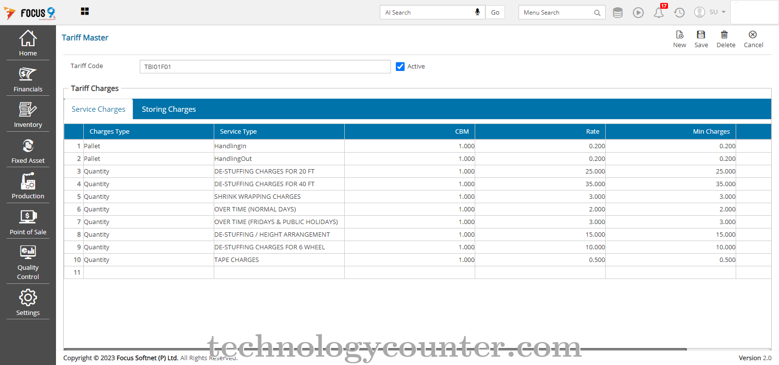Screen dimensions: 779x365
Task: Select DE-STUFFING CHARGES FOR 6 WHEEL cell
Action: [279, 247]
